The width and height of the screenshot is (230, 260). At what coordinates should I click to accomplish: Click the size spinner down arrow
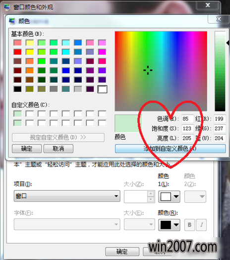(151, 199)
